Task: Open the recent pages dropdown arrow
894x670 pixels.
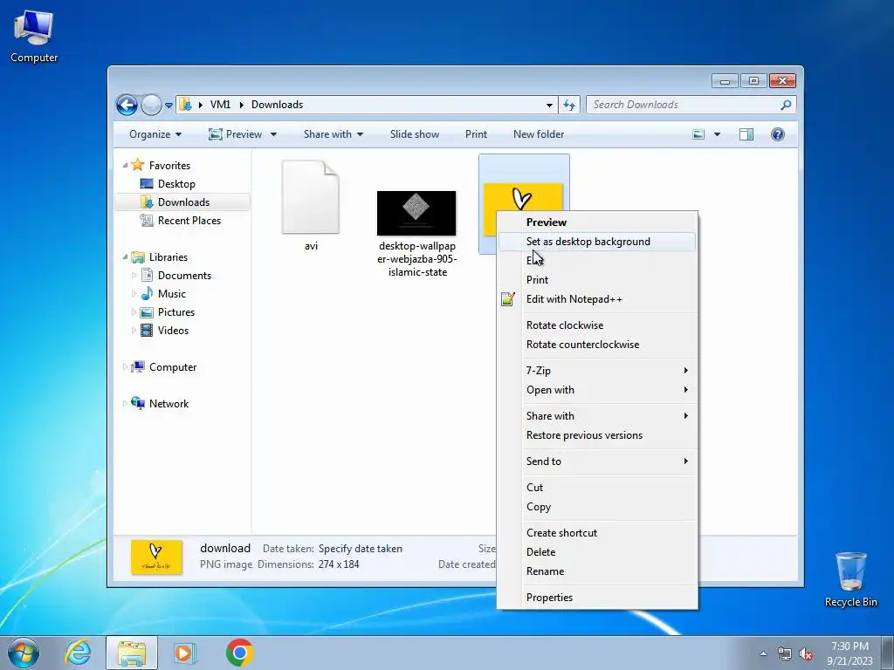Action: 168,106
